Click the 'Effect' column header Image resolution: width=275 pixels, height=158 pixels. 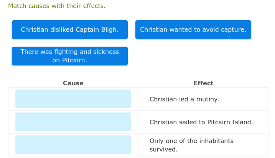click(x=203, y=83)
